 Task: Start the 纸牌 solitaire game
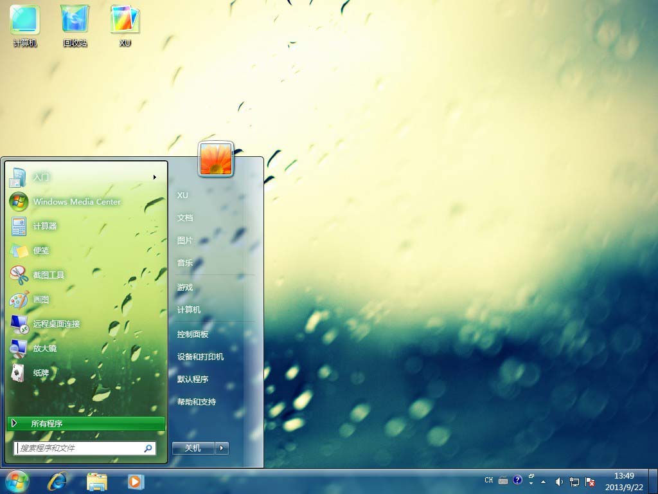tap(41, 373)
